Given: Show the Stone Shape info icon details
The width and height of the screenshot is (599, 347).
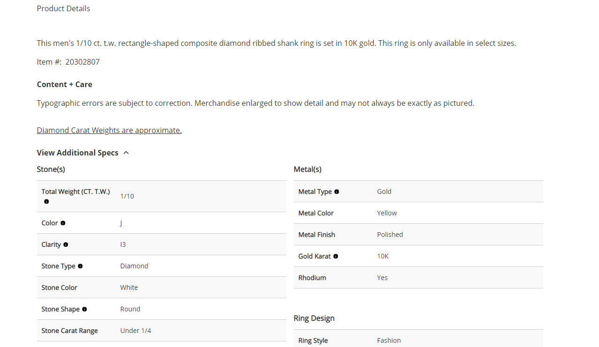Looking at the screenshot, I should point(84,309).
